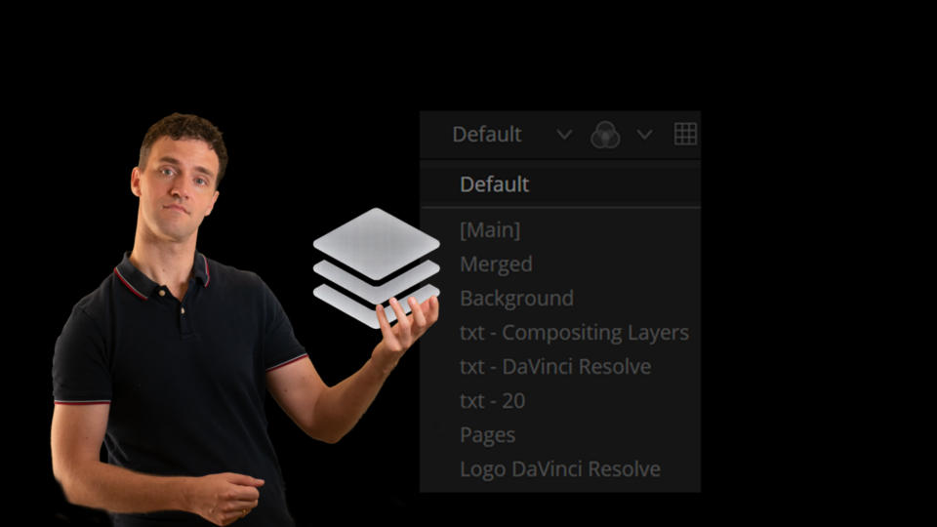Click the grid view icon
The height and width of the screenshot is (527, 937).
point(685,134)
